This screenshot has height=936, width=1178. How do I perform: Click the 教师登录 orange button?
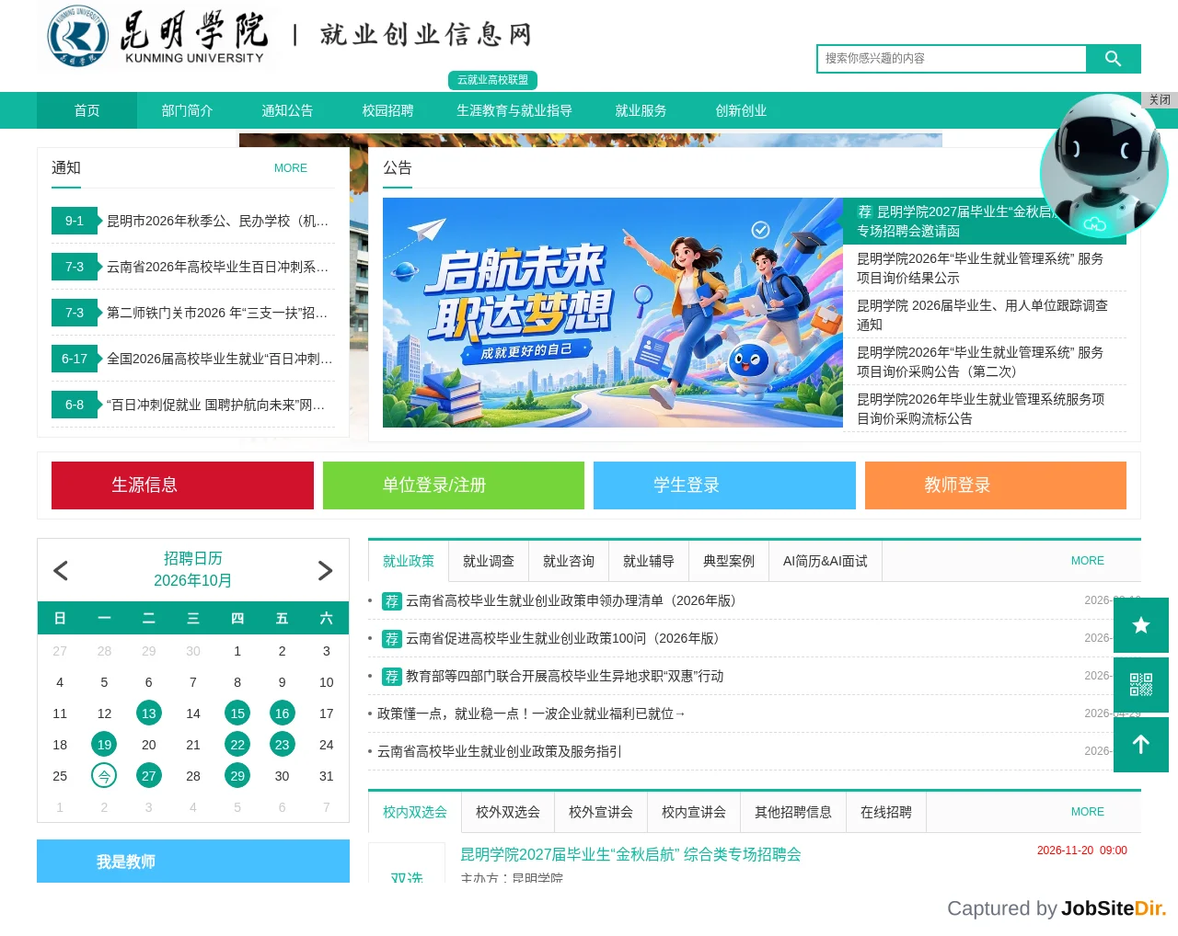pos(996,485)
